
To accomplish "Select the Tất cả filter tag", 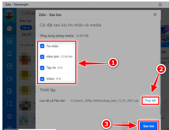I will [26, 28].
